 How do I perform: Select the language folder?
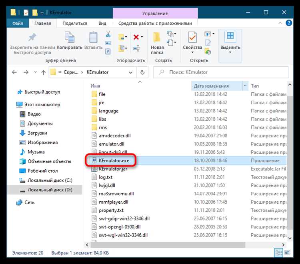108,111
